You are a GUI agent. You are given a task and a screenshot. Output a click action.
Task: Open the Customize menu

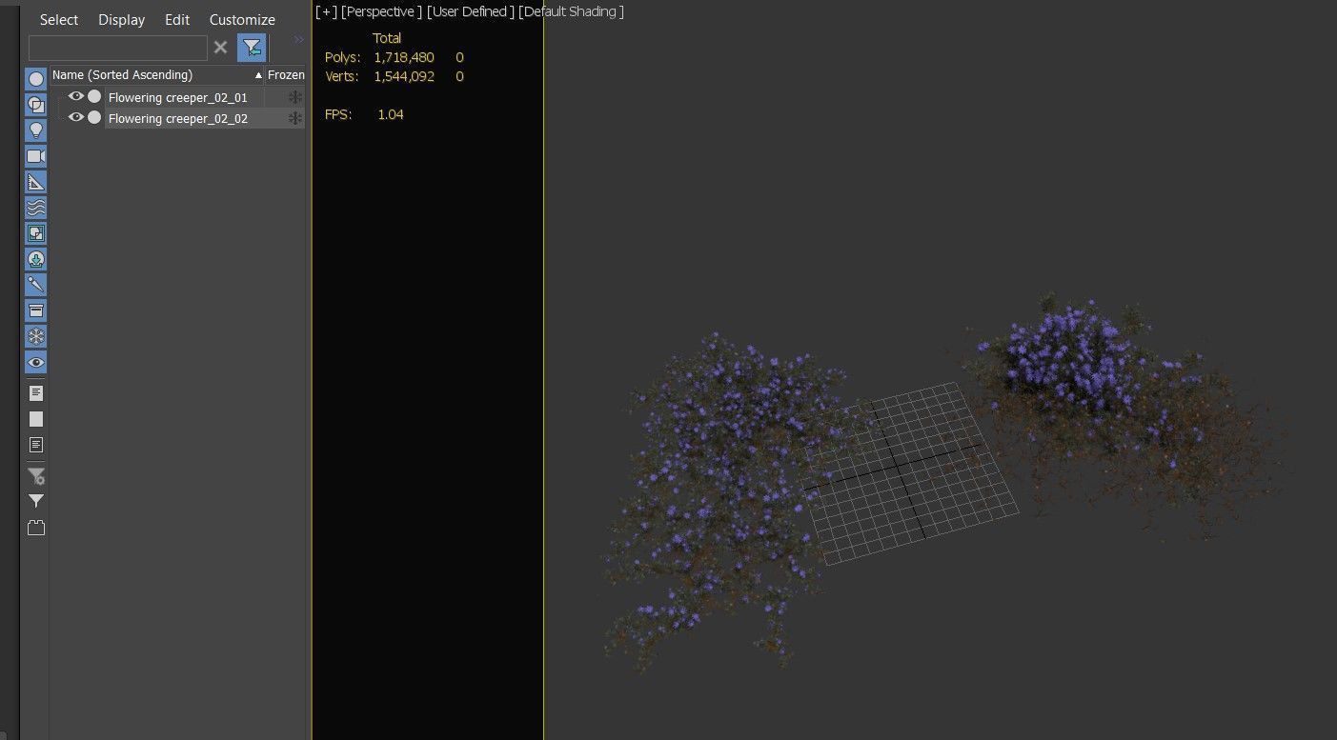pos(242,19)
